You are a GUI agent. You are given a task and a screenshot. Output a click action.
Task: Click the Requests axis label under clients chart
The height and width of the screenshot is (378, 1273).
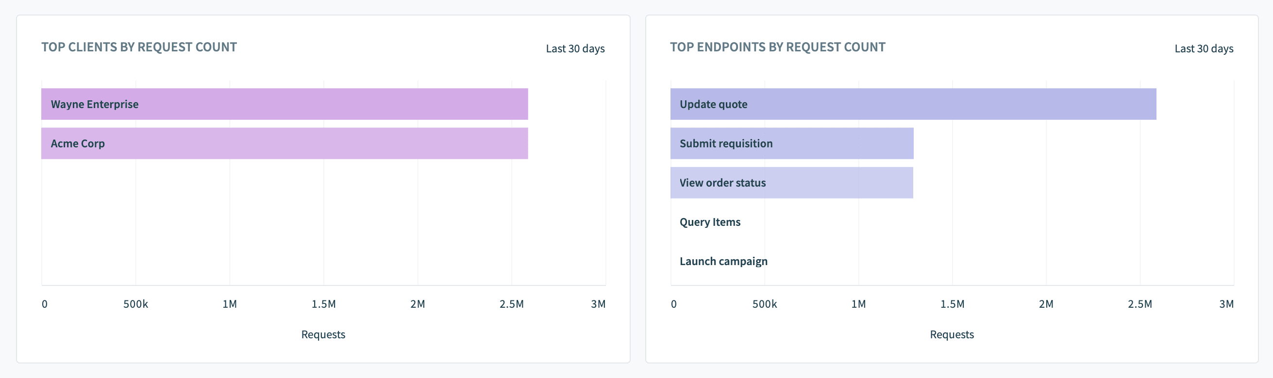[323, 334]
